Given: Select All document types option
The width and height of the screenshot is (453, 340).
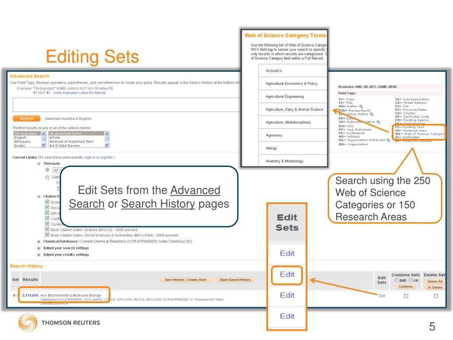Looking at the screenshot, I should (76, 134).
